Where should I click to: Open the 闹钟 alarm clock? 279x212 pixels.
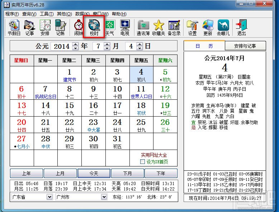coord(79,28)
